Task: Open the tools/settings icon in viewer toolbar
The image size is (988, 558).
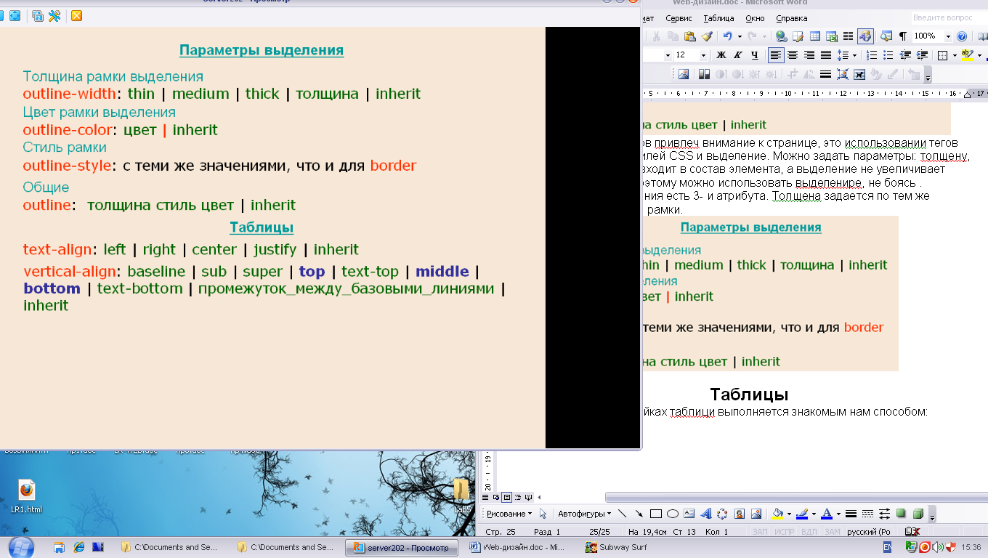Action: tap(54, 16)
